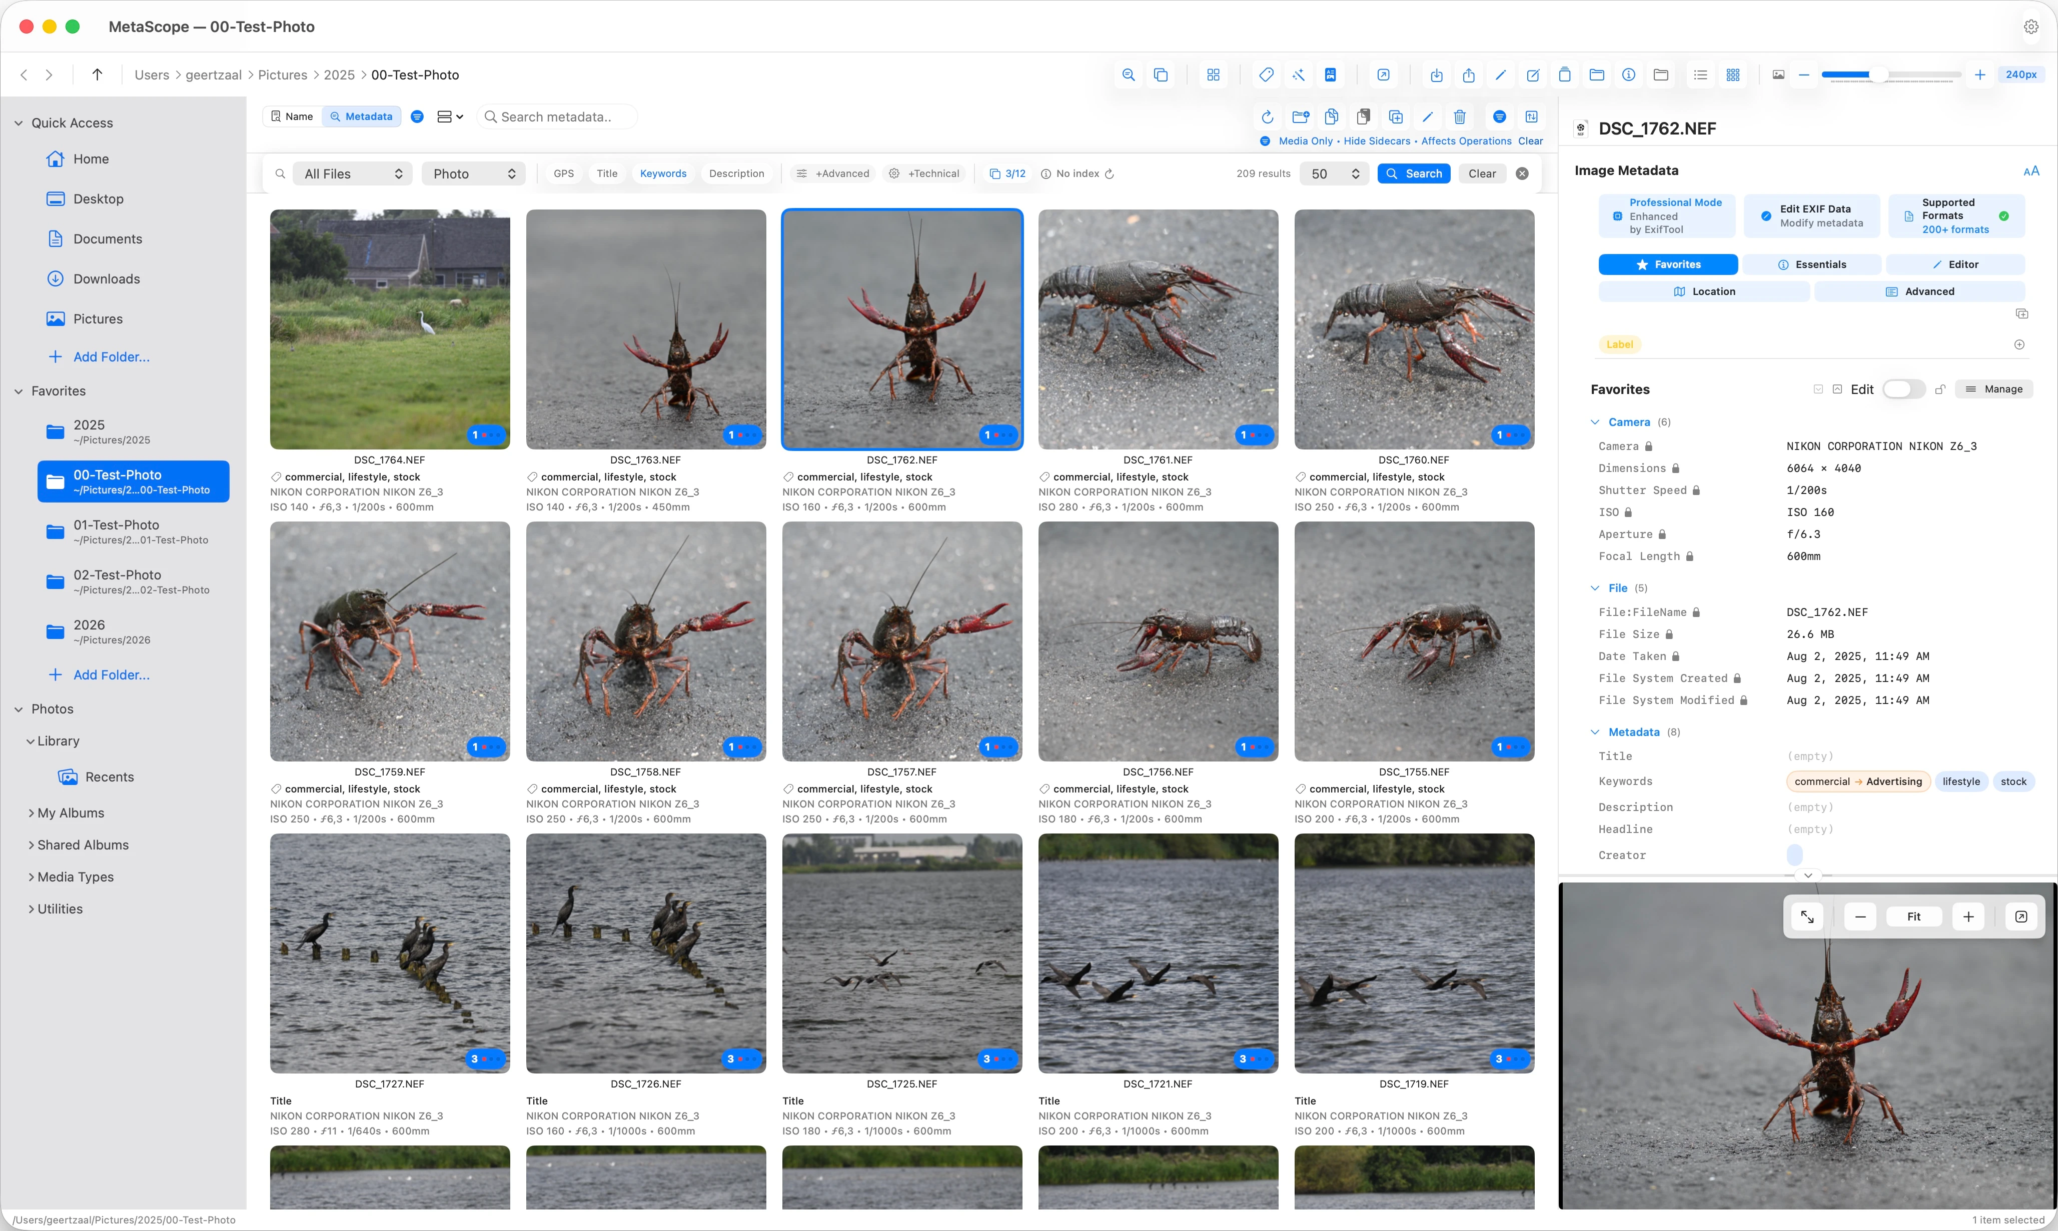The height and width of the screenshot is (1231, 2058).
Task: Toggle the blue filter circle beside Metadata
Action: (x=417, y=117)
